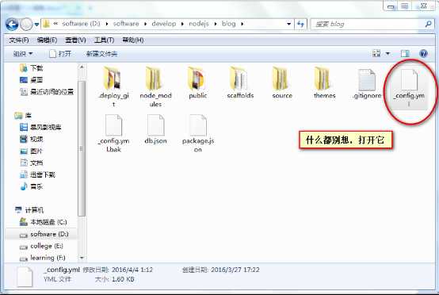Select the source folder
The image size is (439, 295).
pos(282,82)
